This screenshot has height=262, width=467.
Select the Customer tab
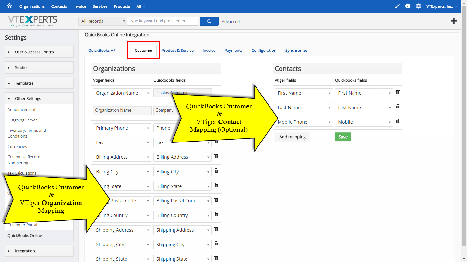(144, 51)
